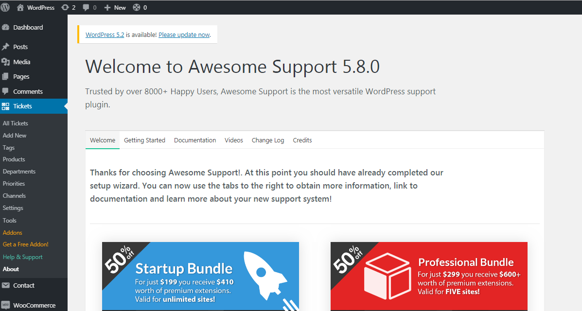The image size is (582, 311).
Task: Click the WordPress logo icon in admin bar
Action: (x=5, y=7)
